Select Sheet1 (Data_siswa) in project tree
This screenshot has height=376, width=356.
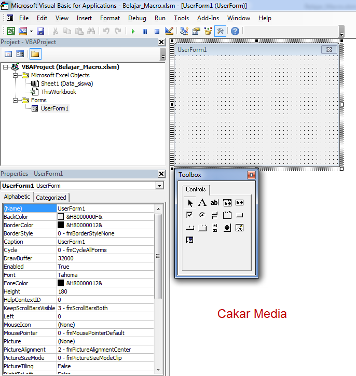click(x=67, y=83)
